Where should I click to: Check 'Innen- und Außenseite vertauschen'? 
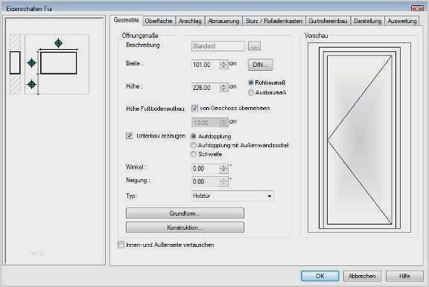pyautogui.click(x=121, y=245)
